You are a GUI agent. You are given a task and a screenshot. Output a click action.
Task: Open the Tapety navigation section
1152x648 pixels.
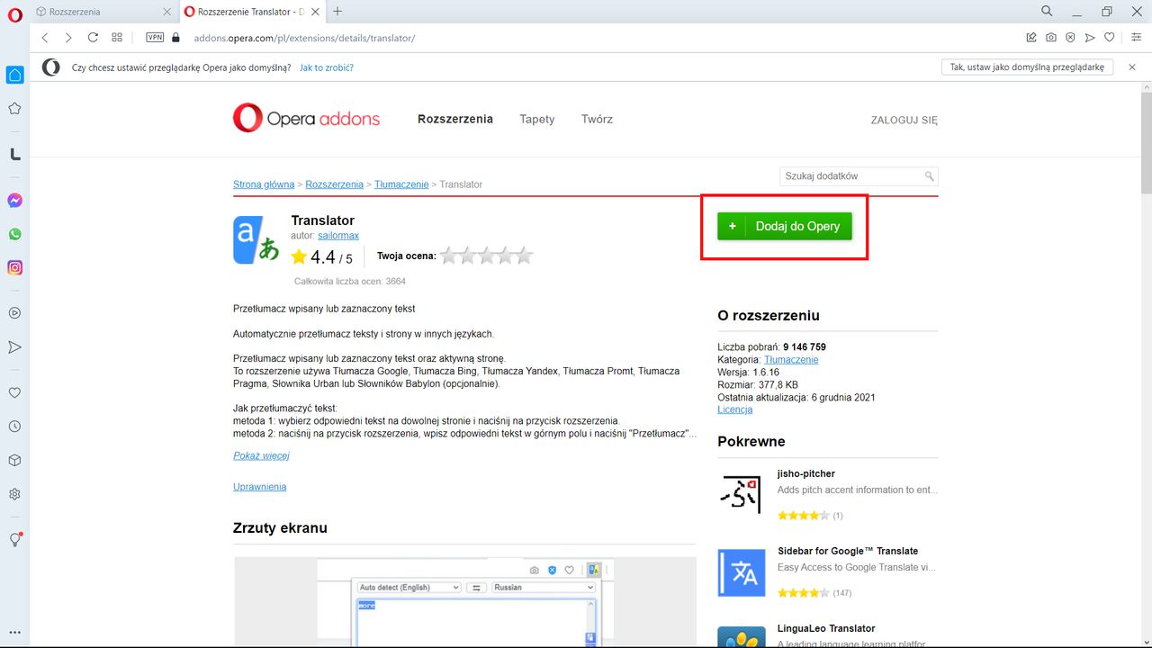click(537, 119)
